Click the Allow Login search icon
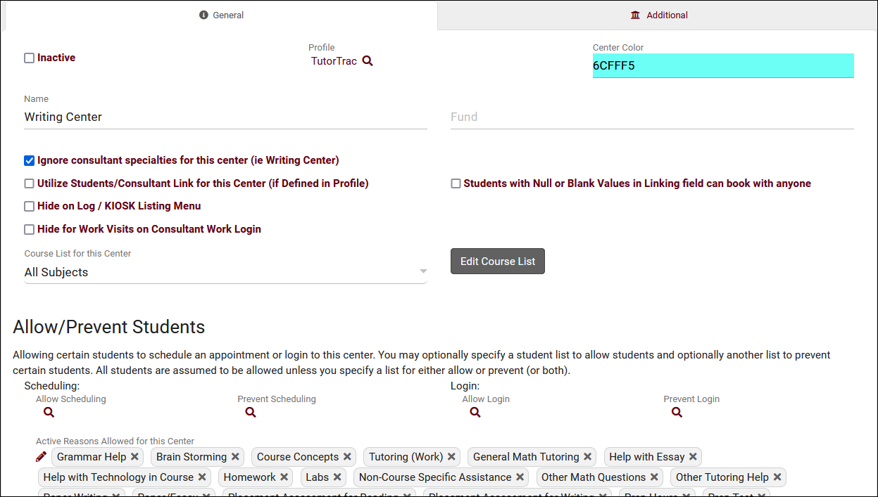 [475, 413]
